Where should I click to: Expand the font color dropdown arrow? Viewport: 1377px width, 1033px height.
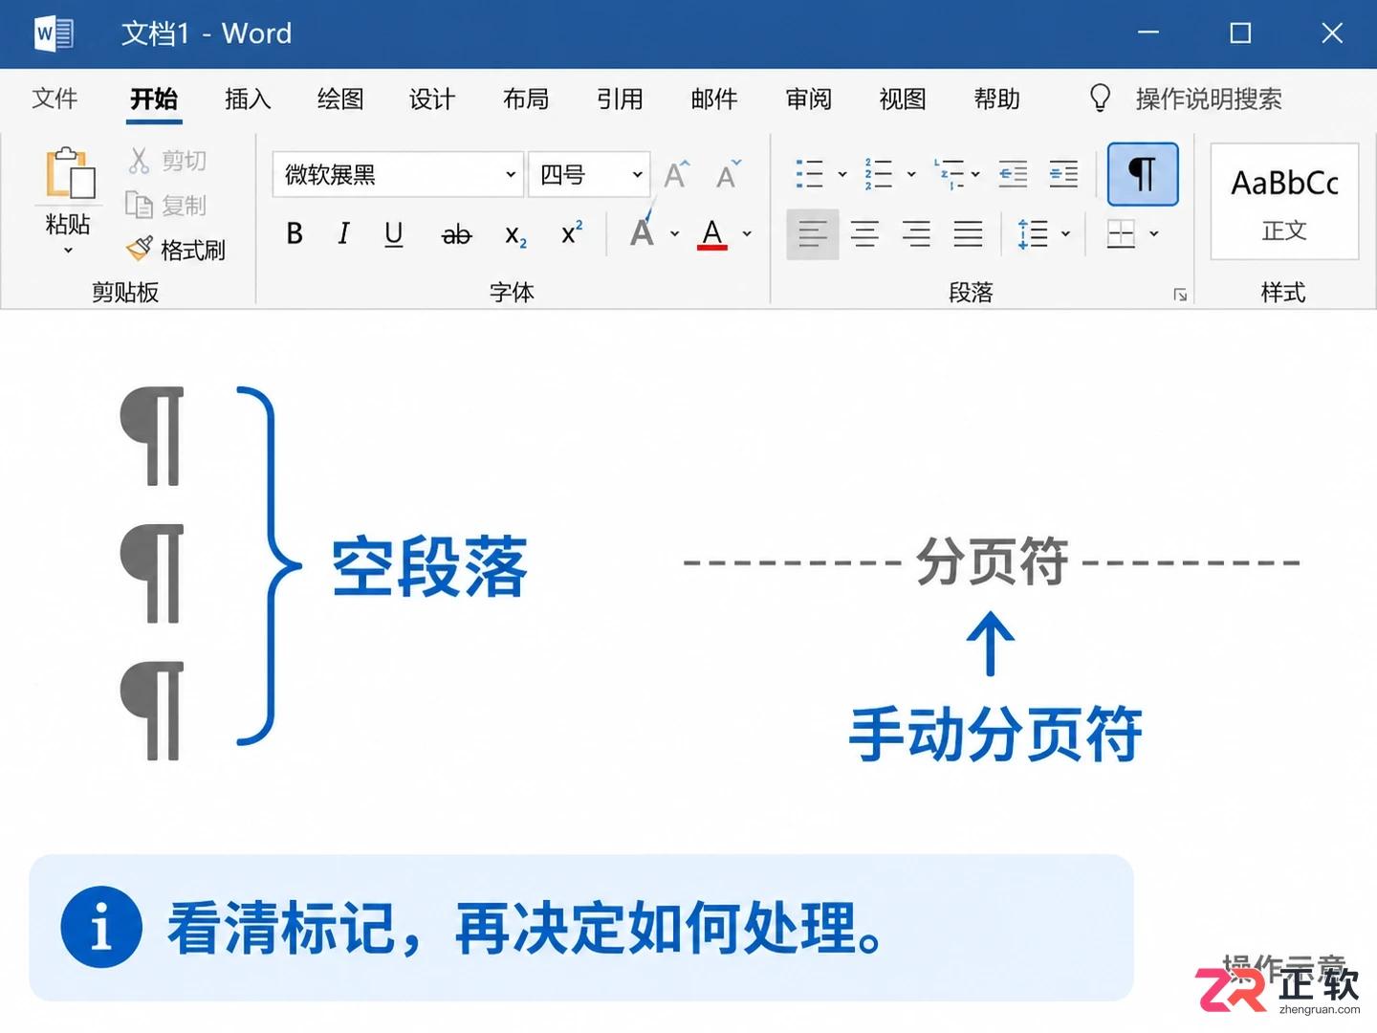pyautogui.click(x=747, y=233)
